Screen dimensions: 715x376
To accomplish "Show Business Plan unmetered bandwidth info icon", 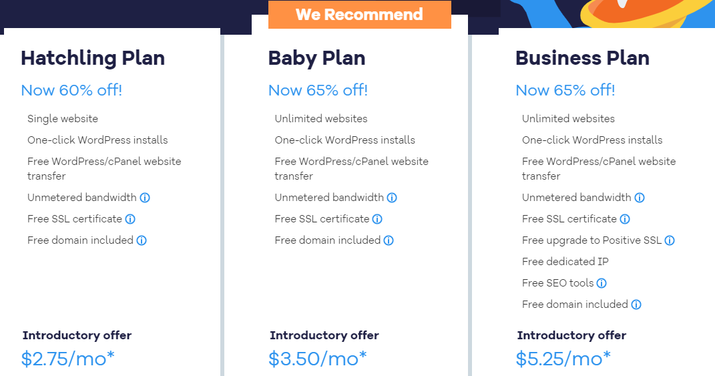I will [x=640, y=198].
